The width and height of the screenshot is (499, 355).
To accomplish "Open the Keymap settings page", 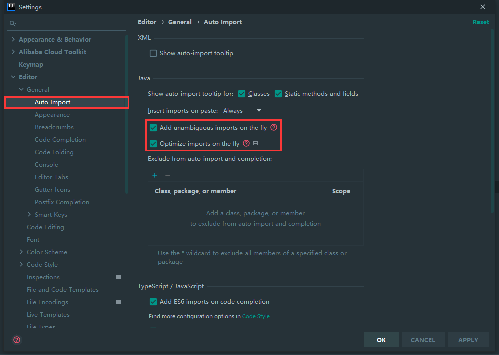I will point(31,65).
